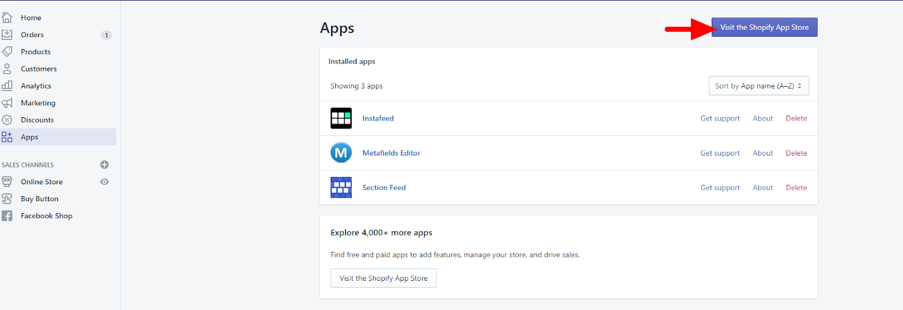Screen dimensions: 903x310
Task: View About for Section Feed
Action: tap(762, 188)
